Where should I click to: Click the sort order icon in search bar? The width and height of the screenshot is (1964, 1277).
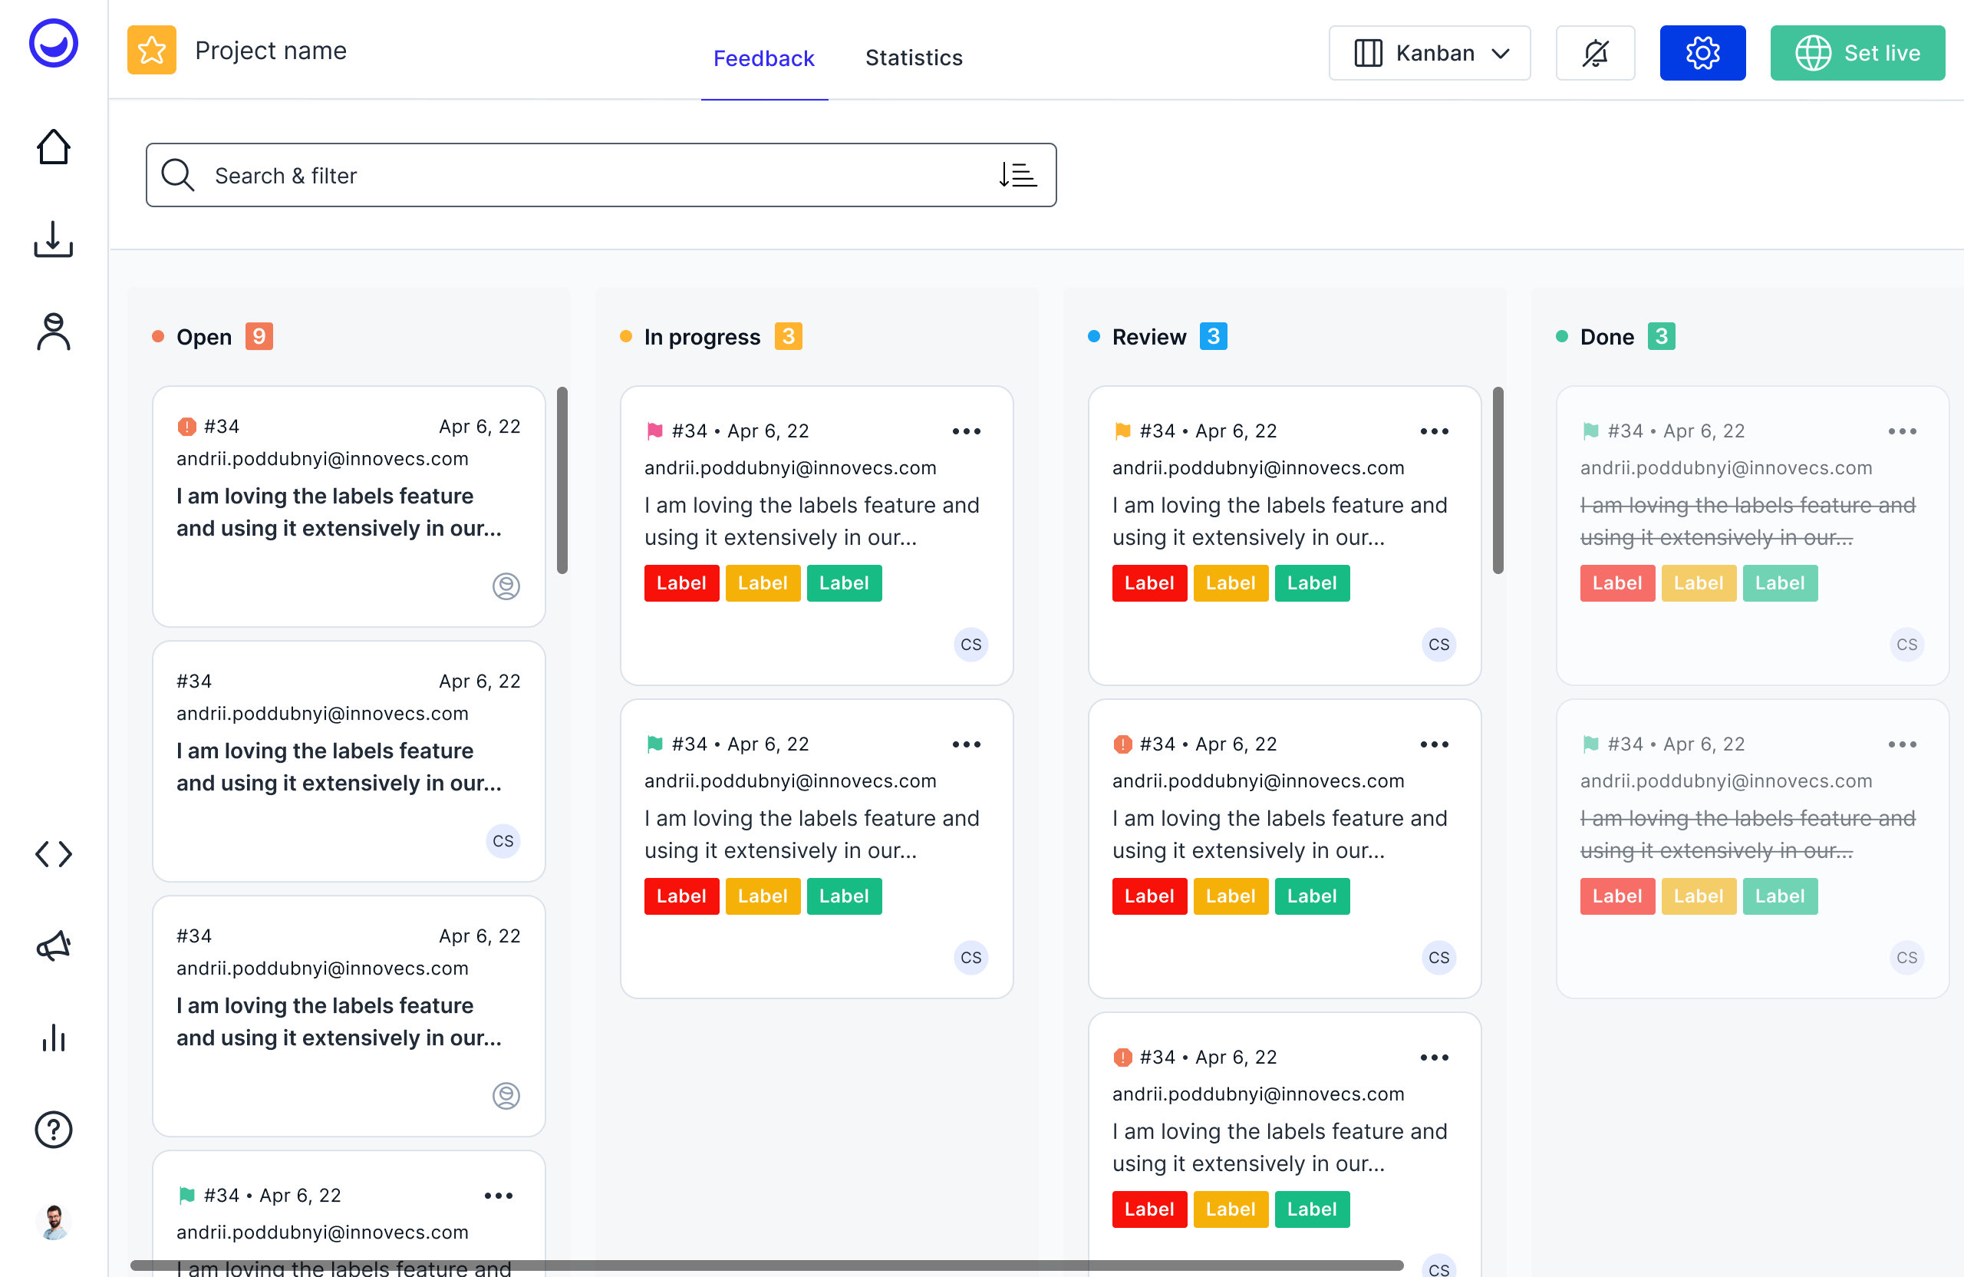1017,175
